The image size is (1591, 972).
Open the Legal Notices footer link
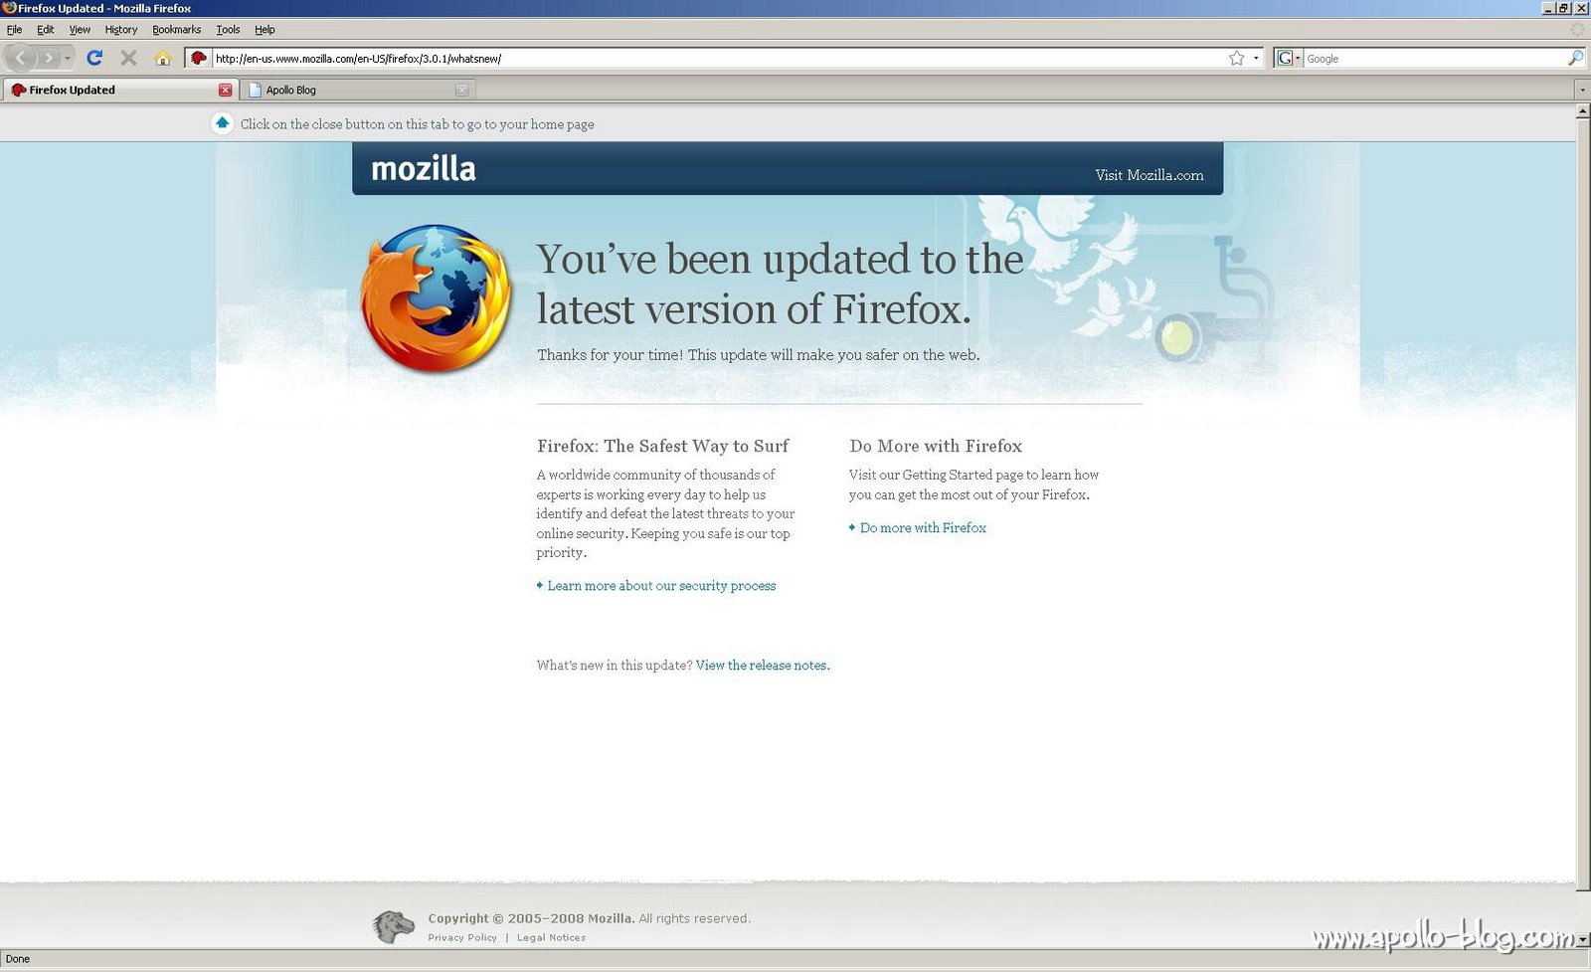coord(551,938)
